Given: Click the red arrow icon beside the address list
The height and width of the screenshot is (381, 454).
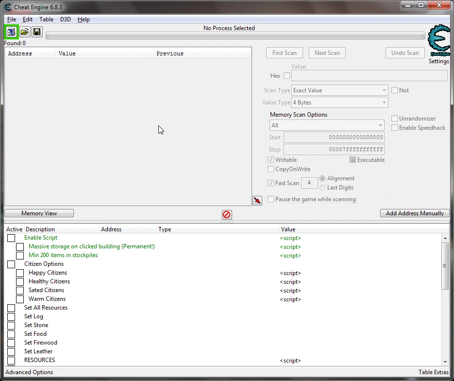Looking at the screenshot, I should click(x=257, y=201).
